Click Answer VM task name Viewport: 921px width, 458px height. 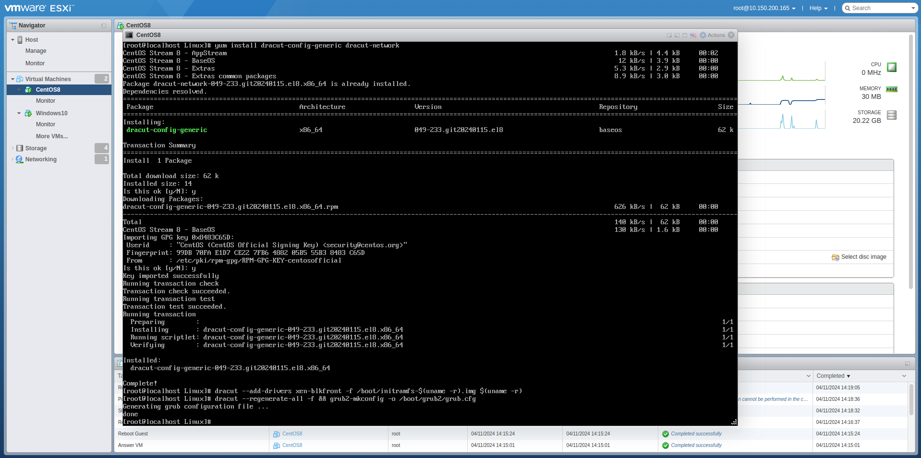(130, 446)
